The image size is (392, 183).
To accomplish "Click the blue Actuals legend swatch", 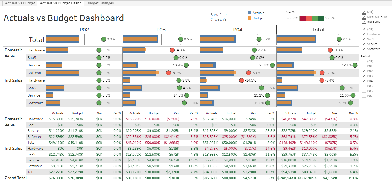I will click(249, 13).
